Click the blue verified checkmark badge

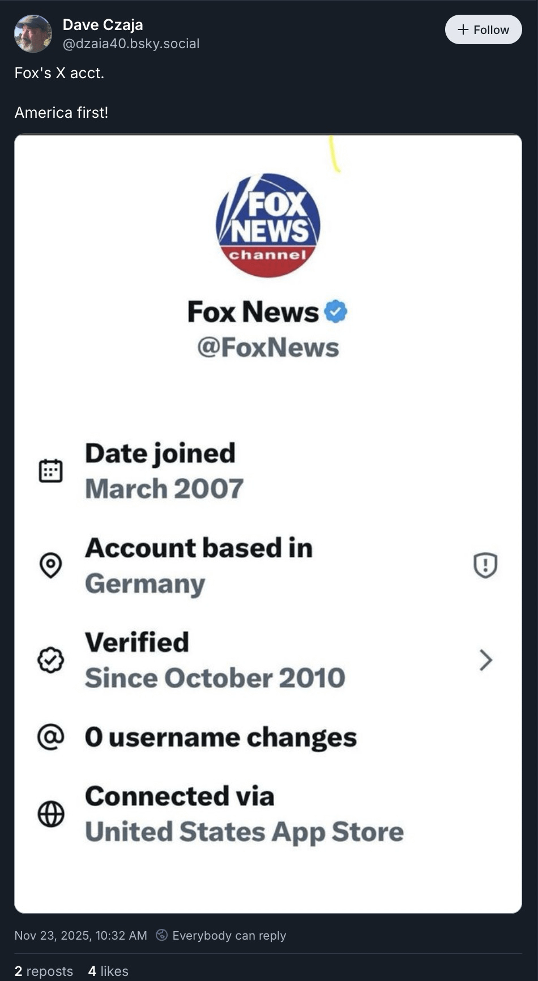[336, 312]
